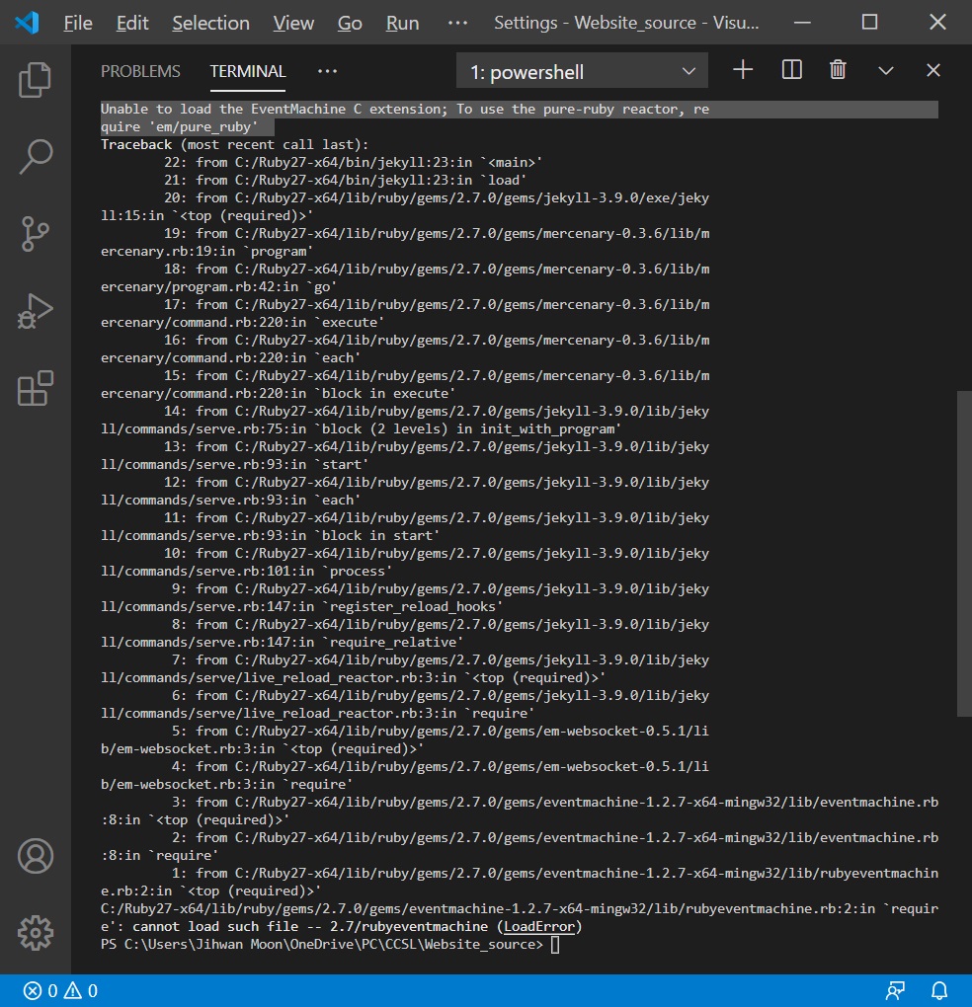Open the Selection menu
Screen dimensions: 972x1007
(210, 23)
